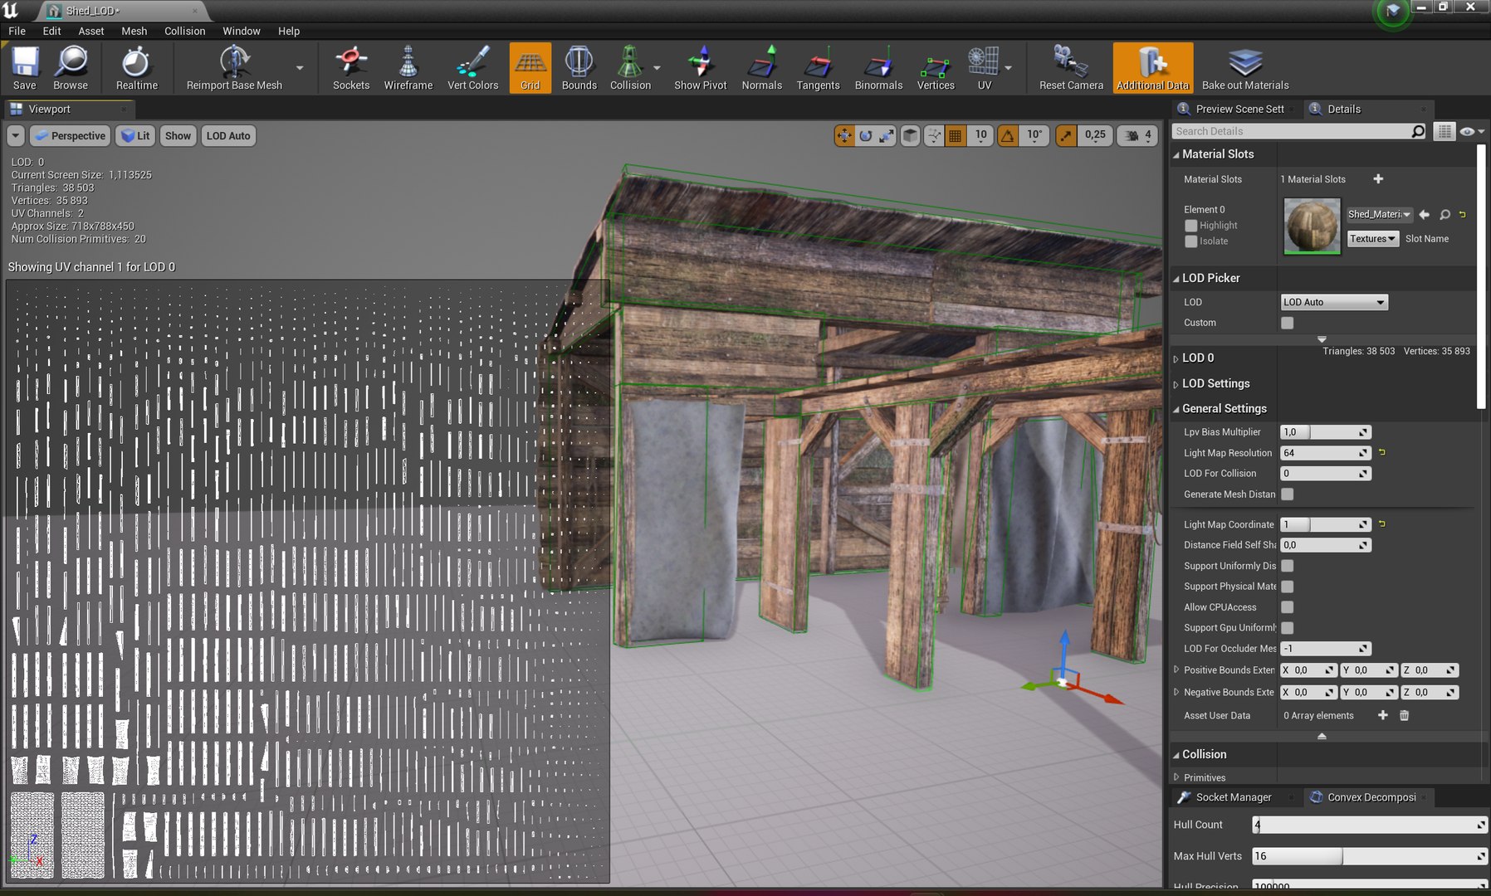Click the Save toolbar icon

(x=25, y=68)
